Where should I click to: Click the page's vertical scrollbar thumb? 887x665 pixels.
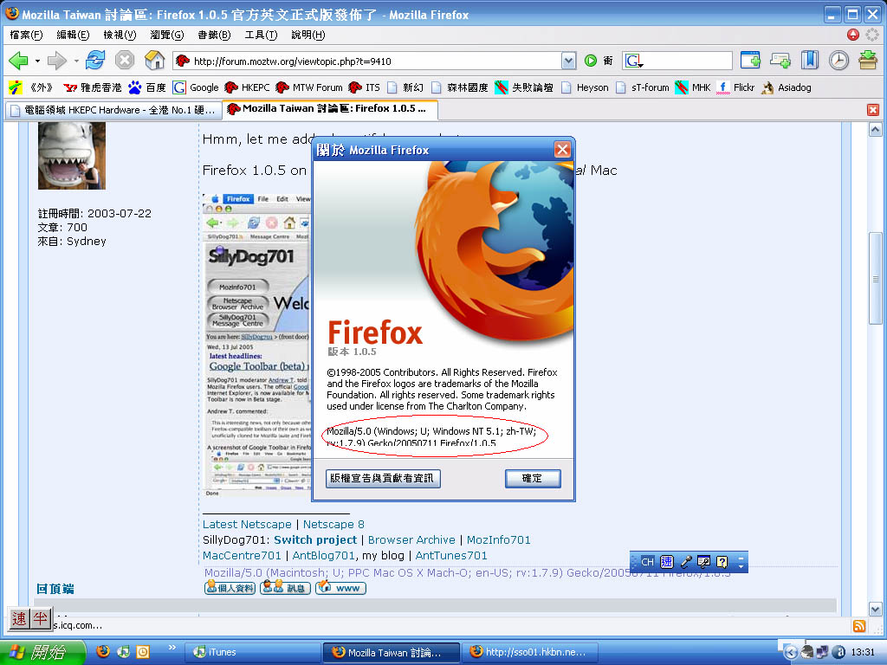click(x=875, y=278)
